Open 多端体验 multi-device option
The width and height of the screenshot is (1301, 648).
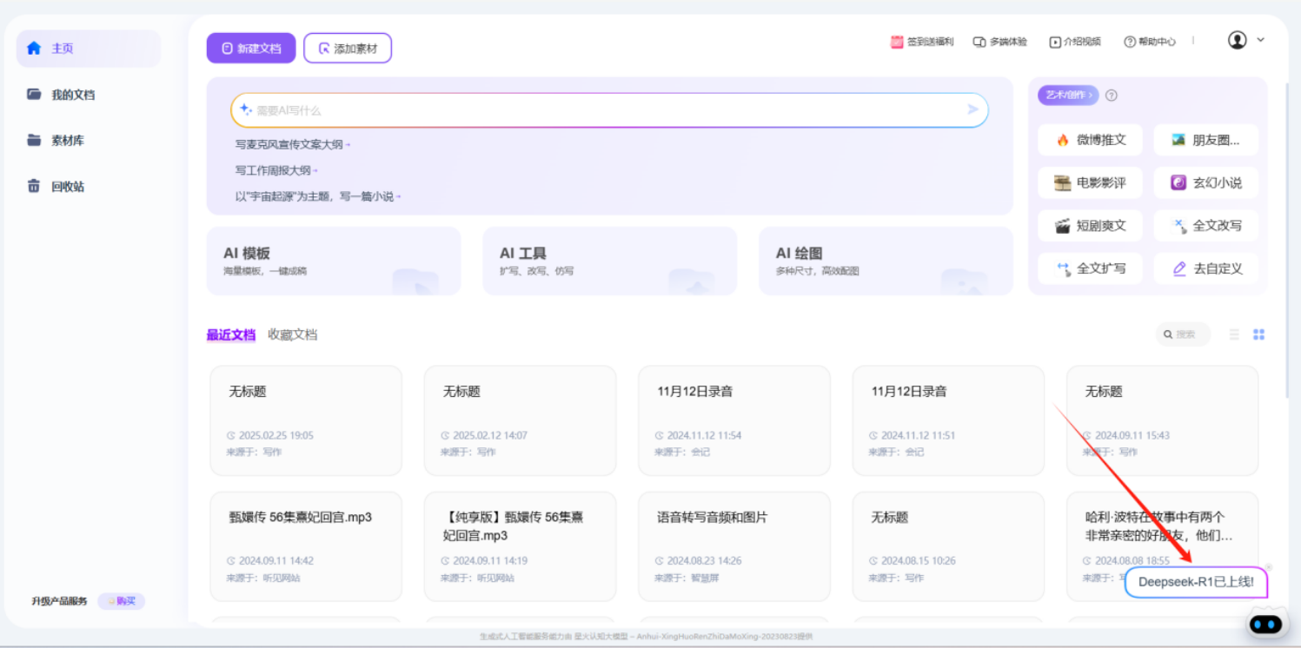coord(999,42)
